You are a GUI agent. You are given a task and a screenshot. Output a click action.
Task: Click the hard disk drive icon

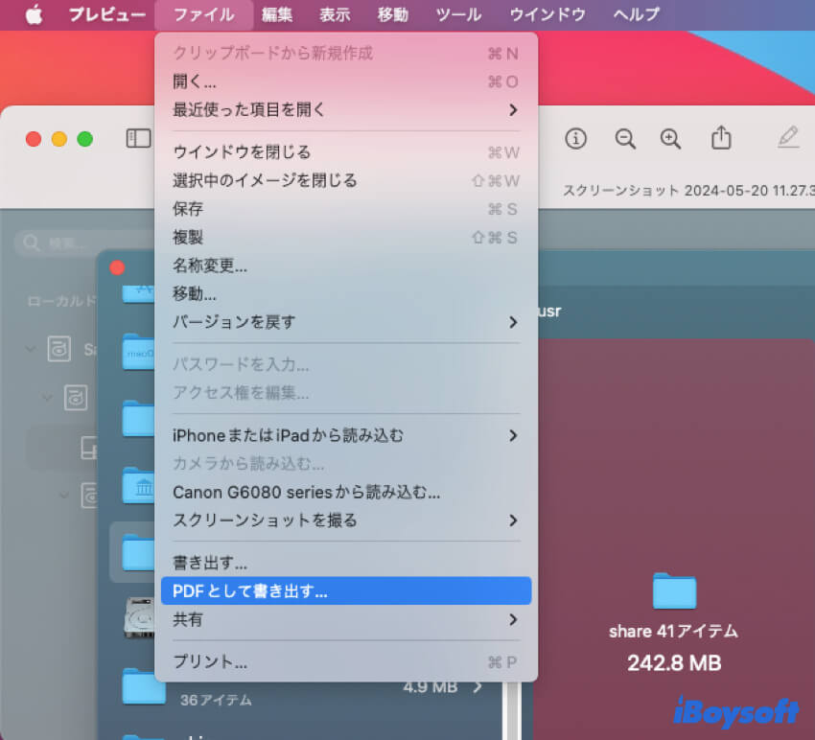coord(139,618)
